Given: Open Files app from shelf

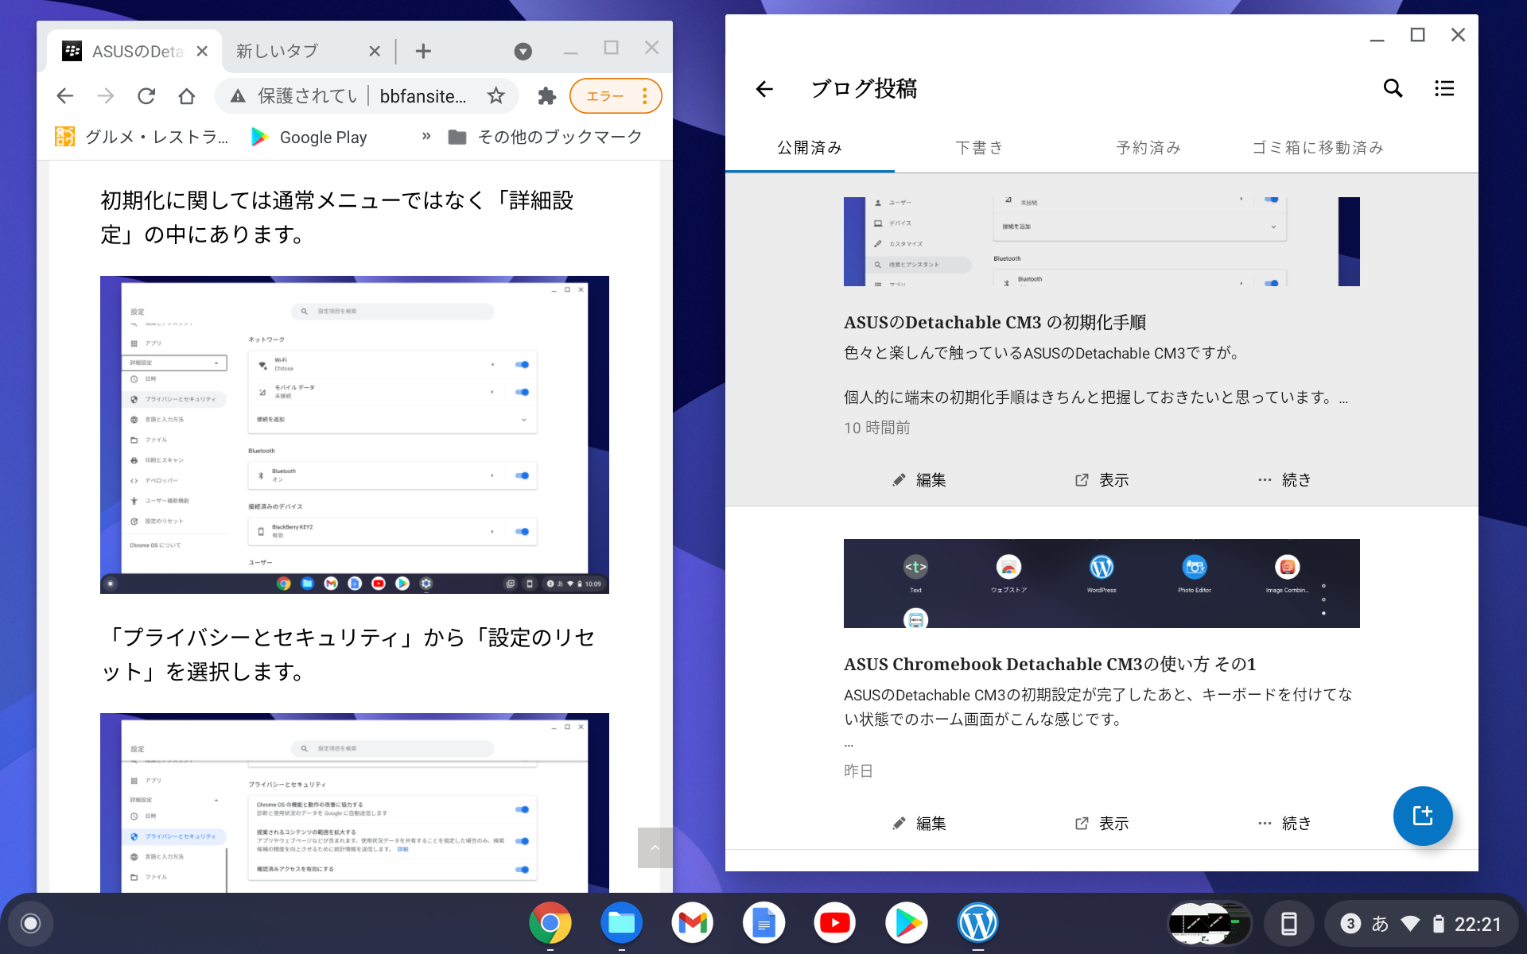Looking at the screenshot, I should click(621, 923).
